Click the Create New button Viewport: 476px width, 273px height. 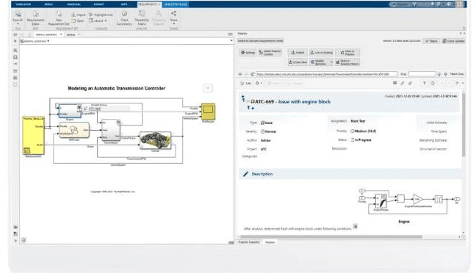[297, 62]
